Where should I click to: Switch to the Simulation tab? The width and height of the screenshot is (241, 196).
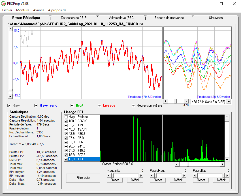pos(216,18)
